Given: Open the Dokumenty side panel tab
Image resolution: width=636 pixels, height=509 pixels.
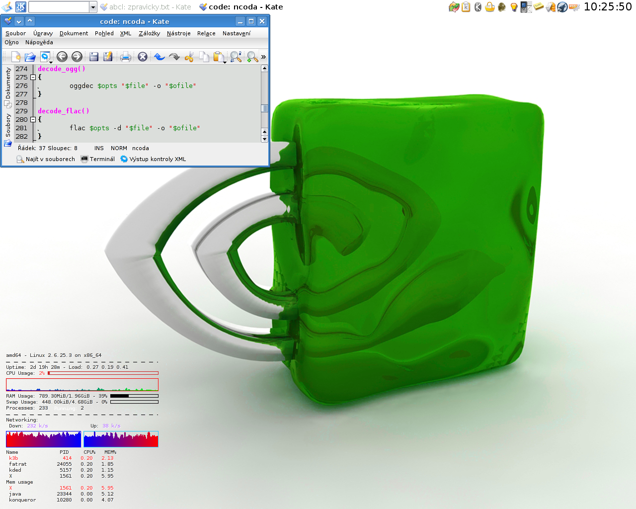Looking at the screenshot, I should (x=8, y=87).
